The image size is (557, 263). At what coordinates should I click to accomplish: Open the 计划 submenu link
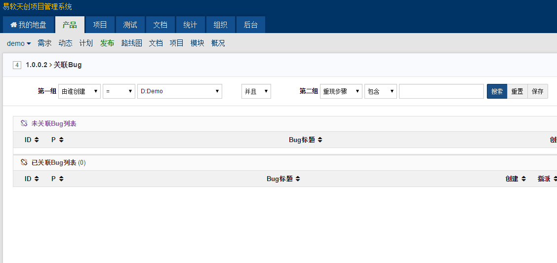86,43
